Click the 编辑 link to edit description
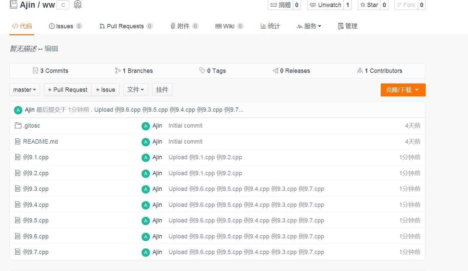The width and height of the screenshot is (468, 271). click(x=52, y=49)
